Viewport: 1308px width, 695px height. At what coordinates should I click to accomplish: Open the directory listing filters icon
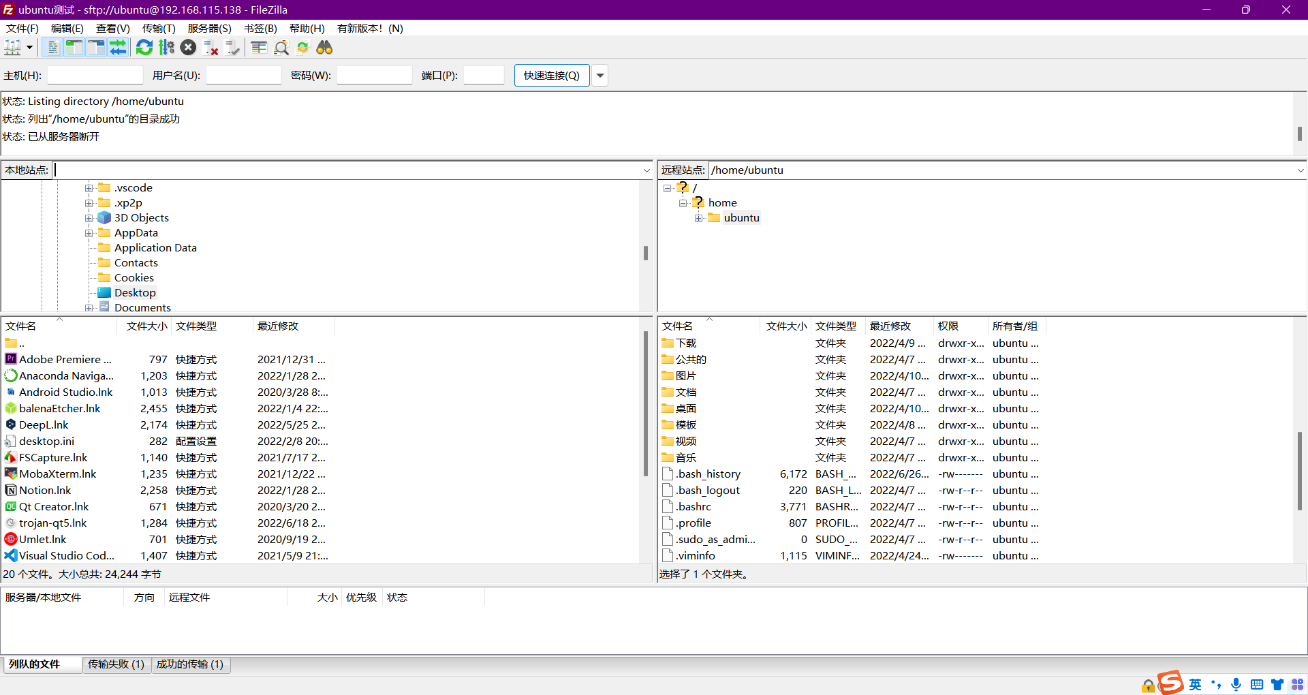(259, 48)
